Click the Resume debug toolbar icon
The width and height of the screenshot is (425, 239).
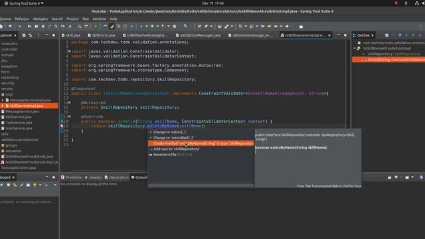[29, 27]
